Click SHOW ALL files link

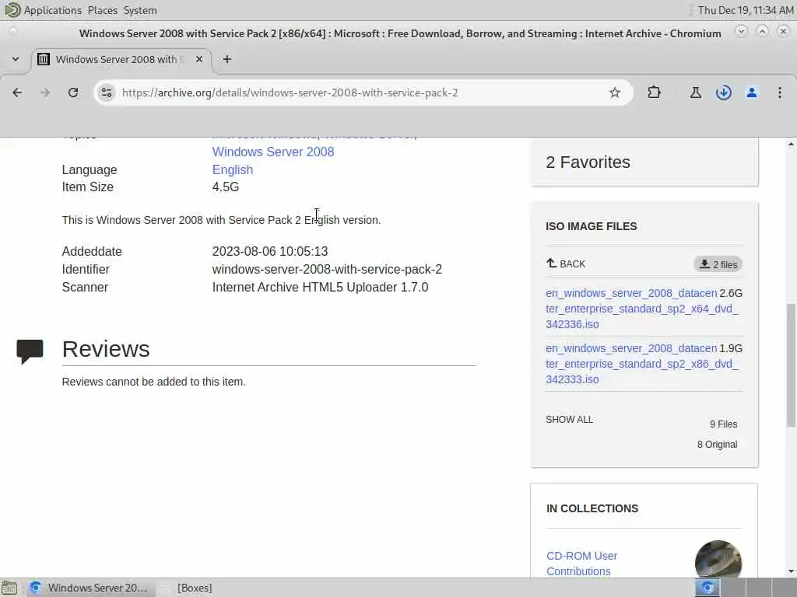[x=569, y=419]
